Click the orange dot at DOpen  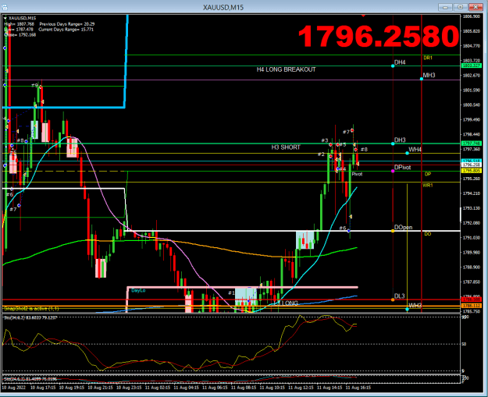pos(393,231)
